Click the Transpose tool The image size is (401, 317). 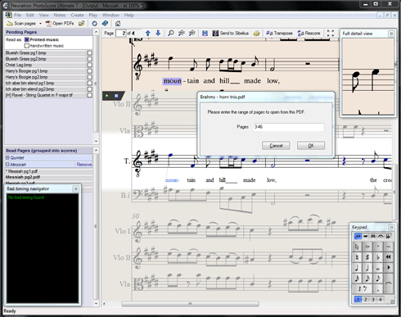279,34
